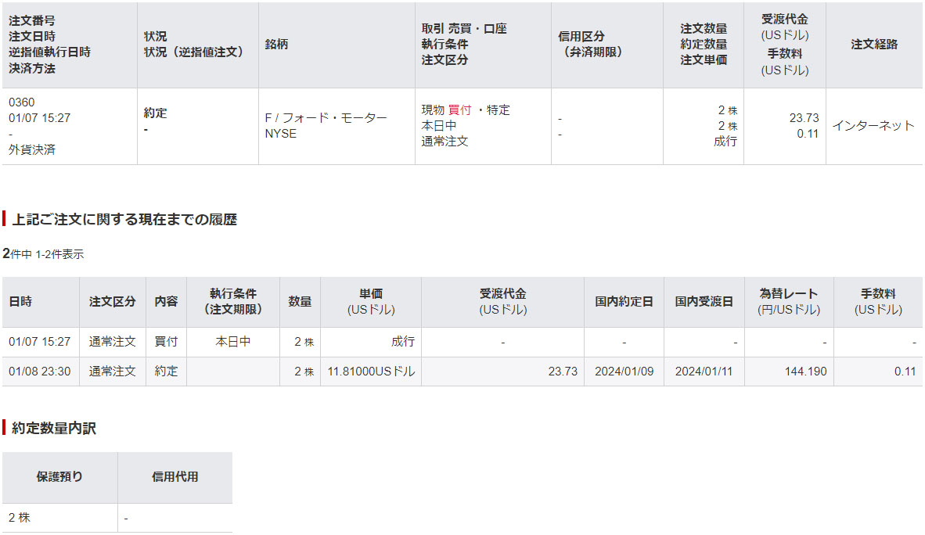Select the 01/08 23:30 history row date
This screenshot has height=535, width=925.
click(40, 372)
